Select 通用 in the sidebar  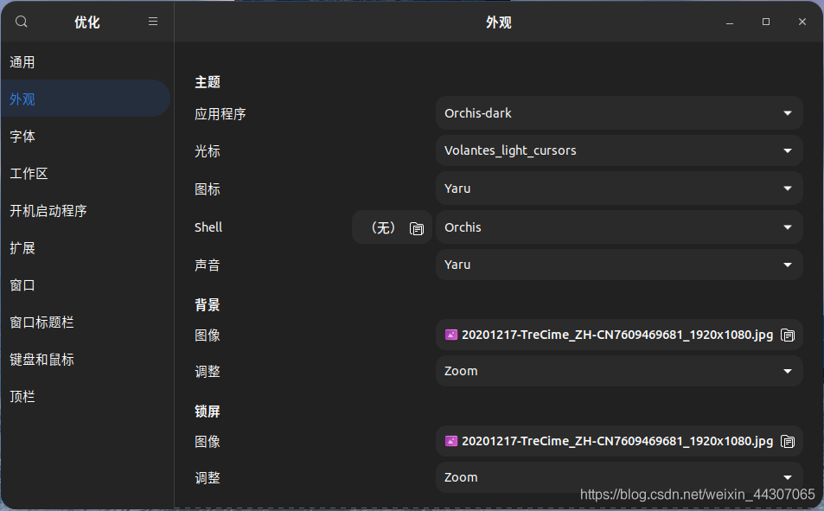pos(86,62)
